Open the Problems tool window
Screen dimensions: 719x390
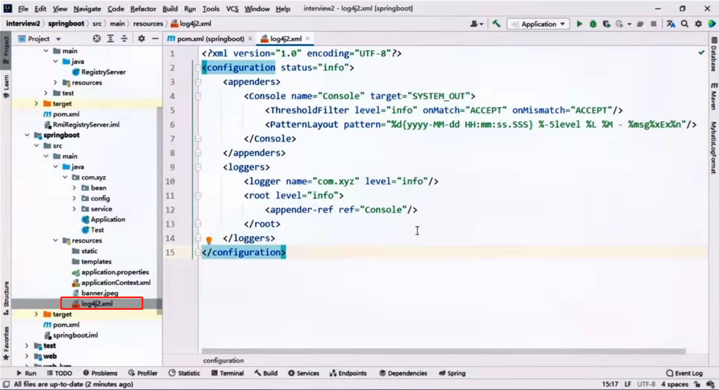click(100, 373)
